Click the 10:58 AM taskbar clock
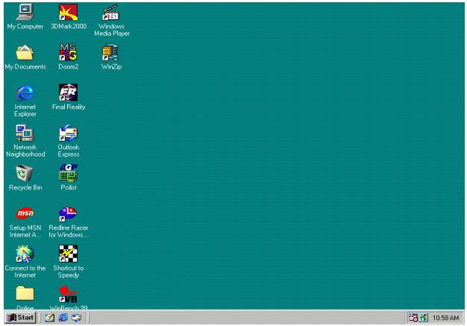This screenshot has width=467, height=326. [445, 318]
